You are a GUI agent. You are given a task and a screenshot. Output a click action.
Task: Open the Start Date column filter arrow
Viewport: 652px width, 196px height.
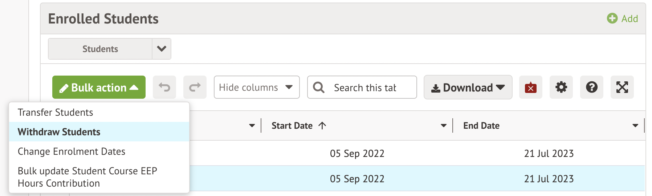tap(443, 126)
